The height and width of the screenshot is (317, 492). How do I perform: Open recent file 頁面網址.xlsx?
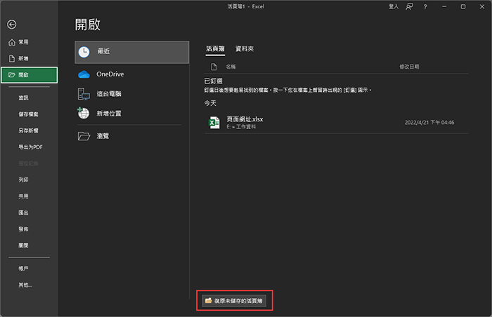point(336,123)
